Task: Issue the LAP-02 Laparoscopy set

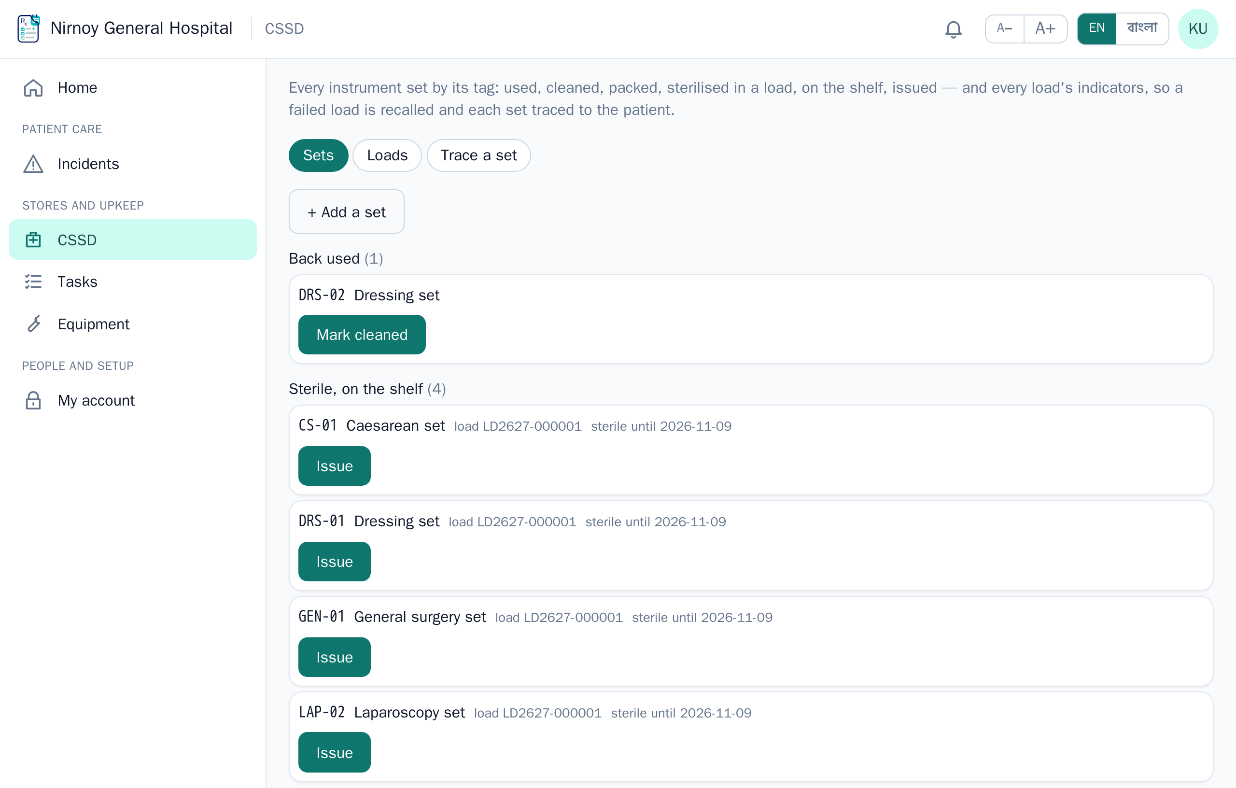Action: click(x=334, y=753)
